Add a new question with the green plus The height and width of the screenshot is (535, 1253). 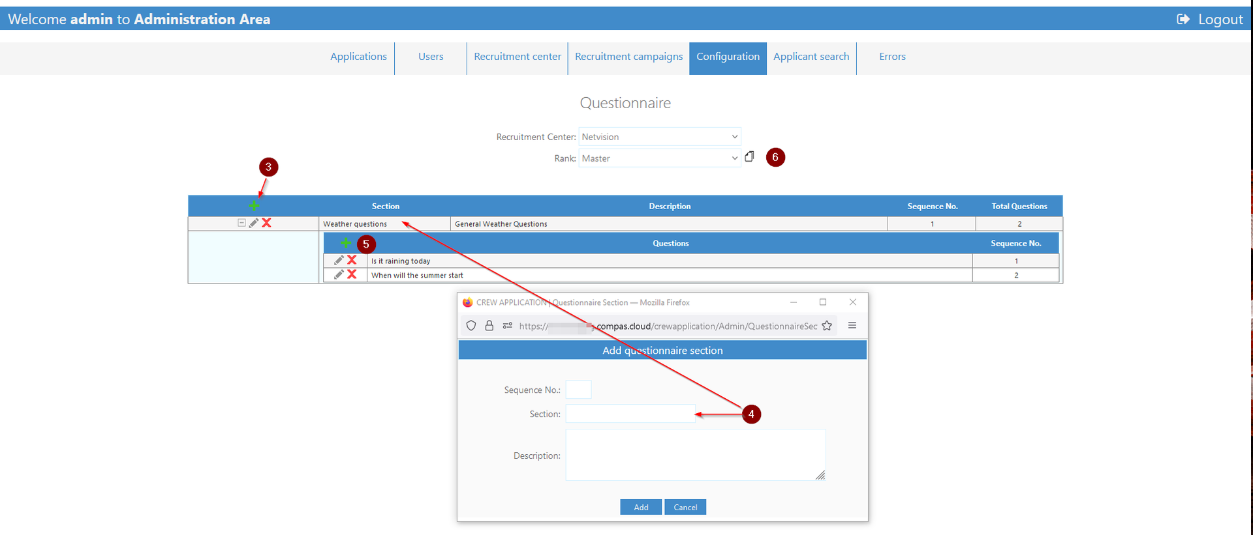346,243
